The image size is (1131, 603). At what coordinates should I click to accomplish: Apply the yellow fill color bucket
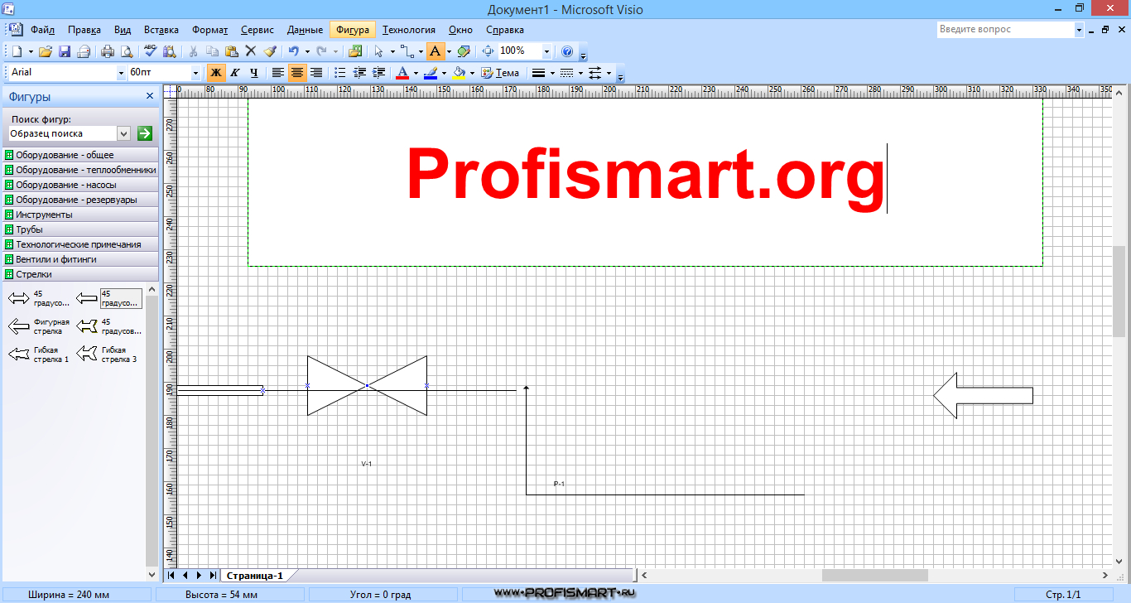tap(459, 73)
